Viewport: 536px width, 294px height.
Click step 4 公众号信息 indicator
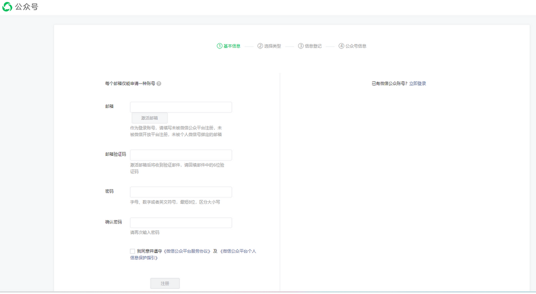click(x=352, y=46)
